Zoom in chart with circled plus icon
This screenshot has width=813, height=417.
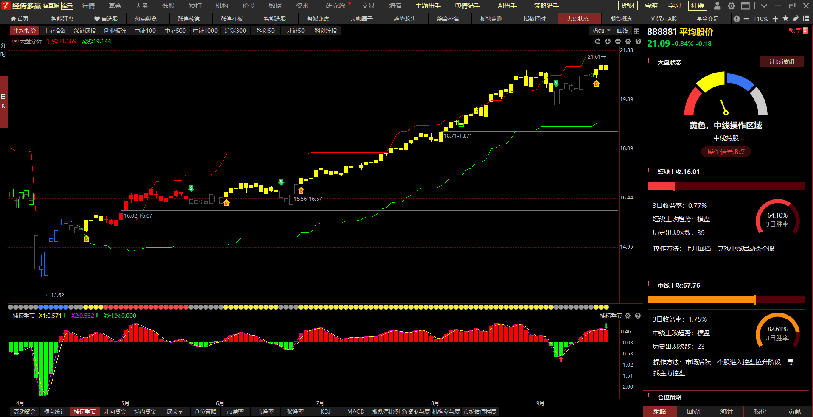608,41
